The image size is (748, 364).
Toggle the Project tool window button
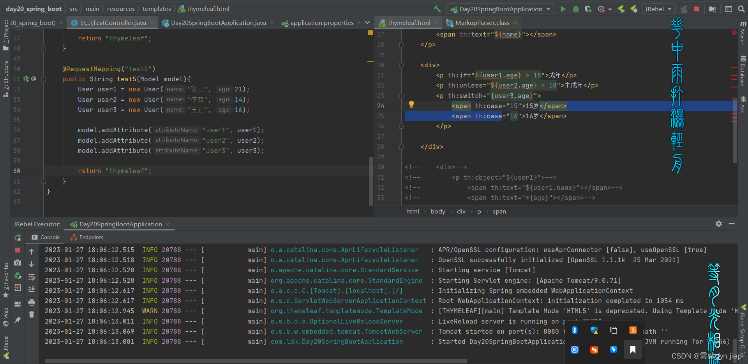click(5, 35)
